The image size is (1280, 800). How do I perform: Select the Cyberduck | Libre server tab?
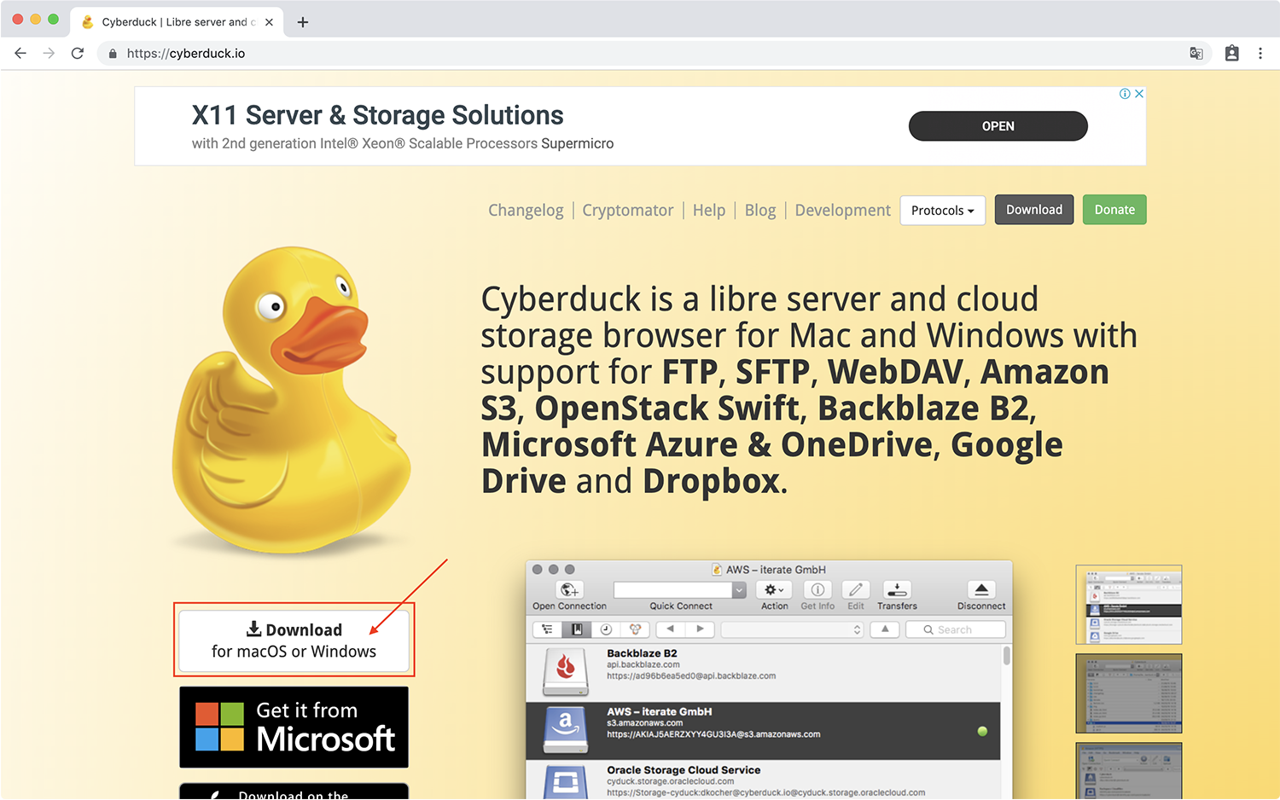(177, 22)
